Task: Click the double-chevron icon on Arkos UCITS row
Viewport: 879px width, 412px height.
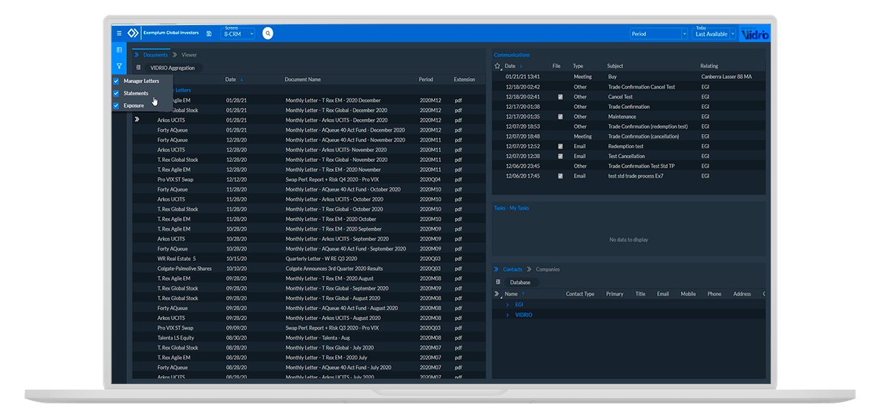Action: (x=137, y=120)
